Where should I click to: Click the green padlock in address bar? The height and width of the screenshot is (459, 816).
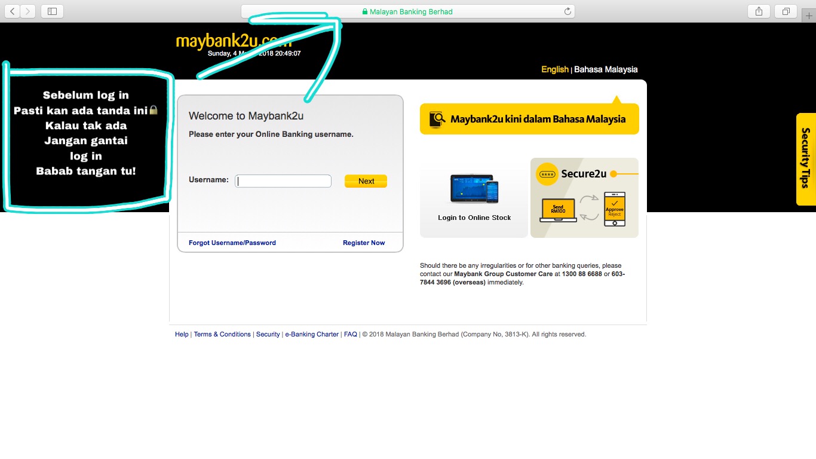tap(364, 11)
